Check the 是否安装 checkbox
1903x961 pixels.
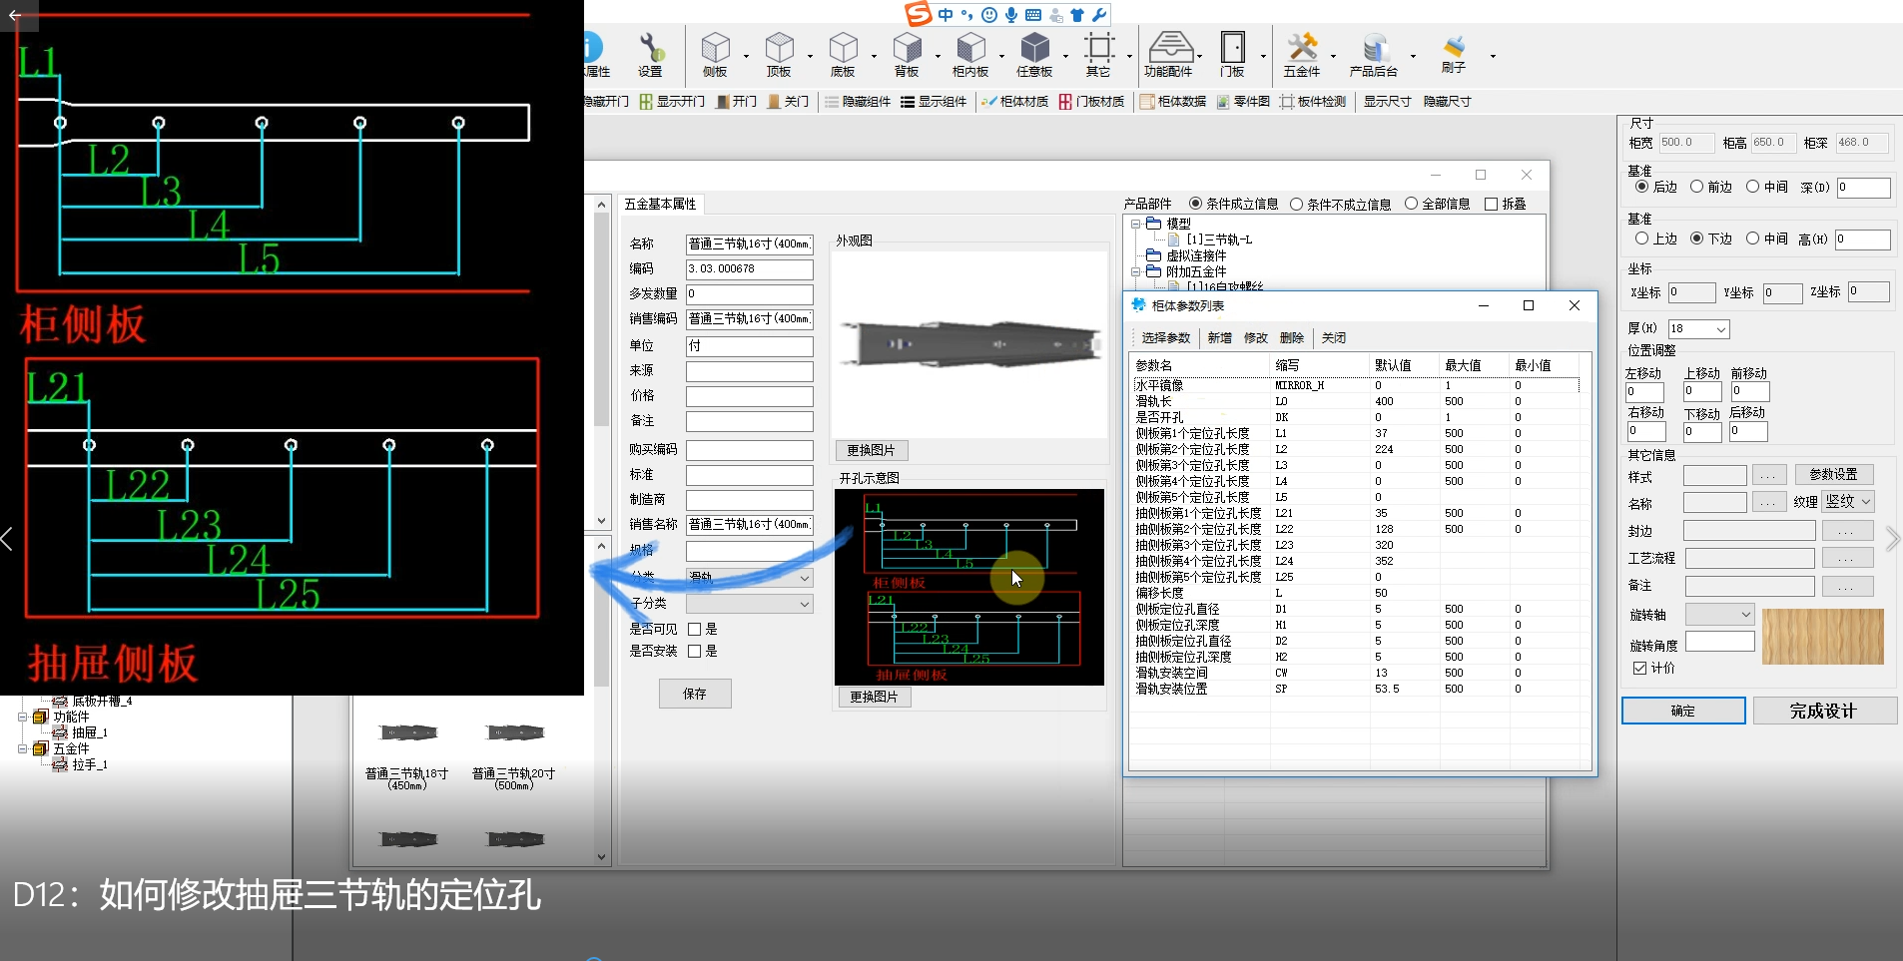click(694, 652)
